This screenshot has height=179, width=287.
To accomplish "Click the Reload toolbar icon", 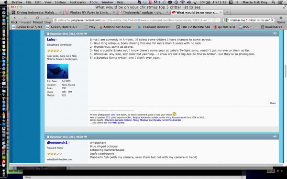I will pos(37,18).
